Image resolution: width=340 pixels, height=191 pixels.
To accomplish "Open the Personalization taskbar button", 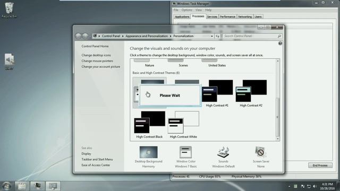I will point(53,186).
